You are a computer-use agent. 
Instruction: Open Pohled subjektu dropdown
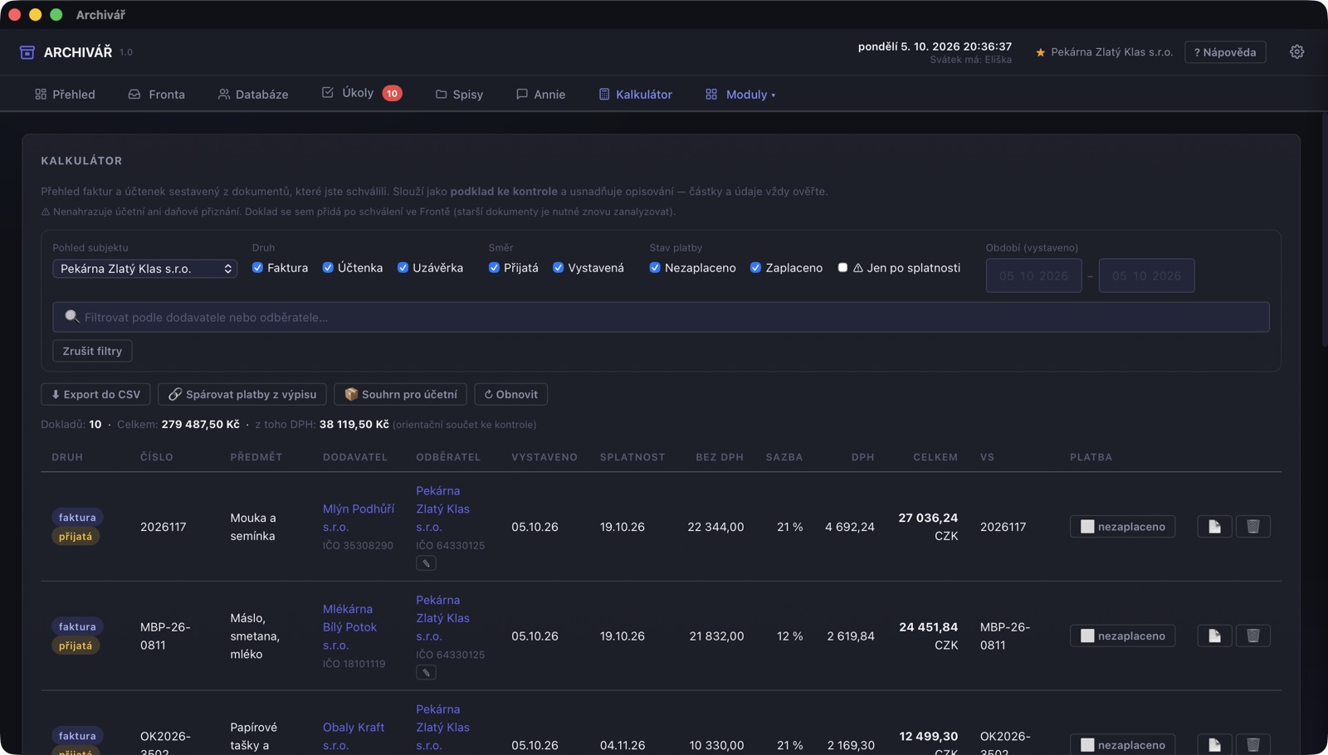click(x=145, y=269)
